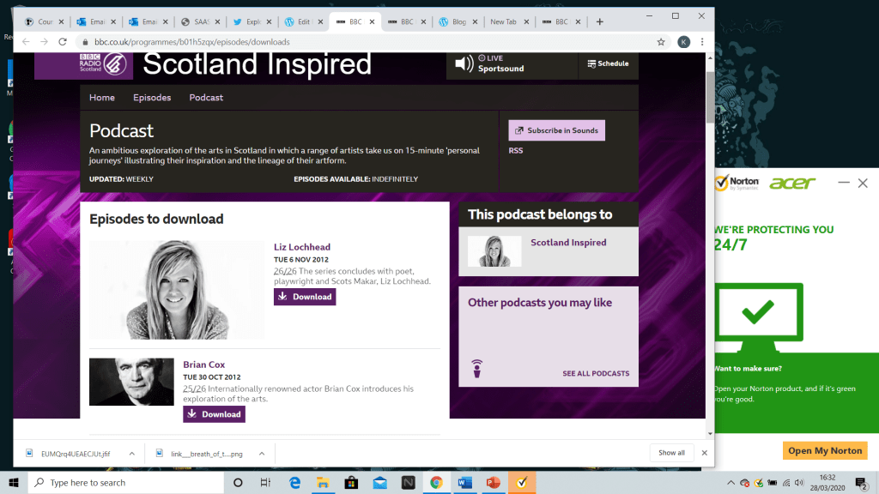Open new browser tab with plus icon
The image size is (879, 494).
[599, 21]
